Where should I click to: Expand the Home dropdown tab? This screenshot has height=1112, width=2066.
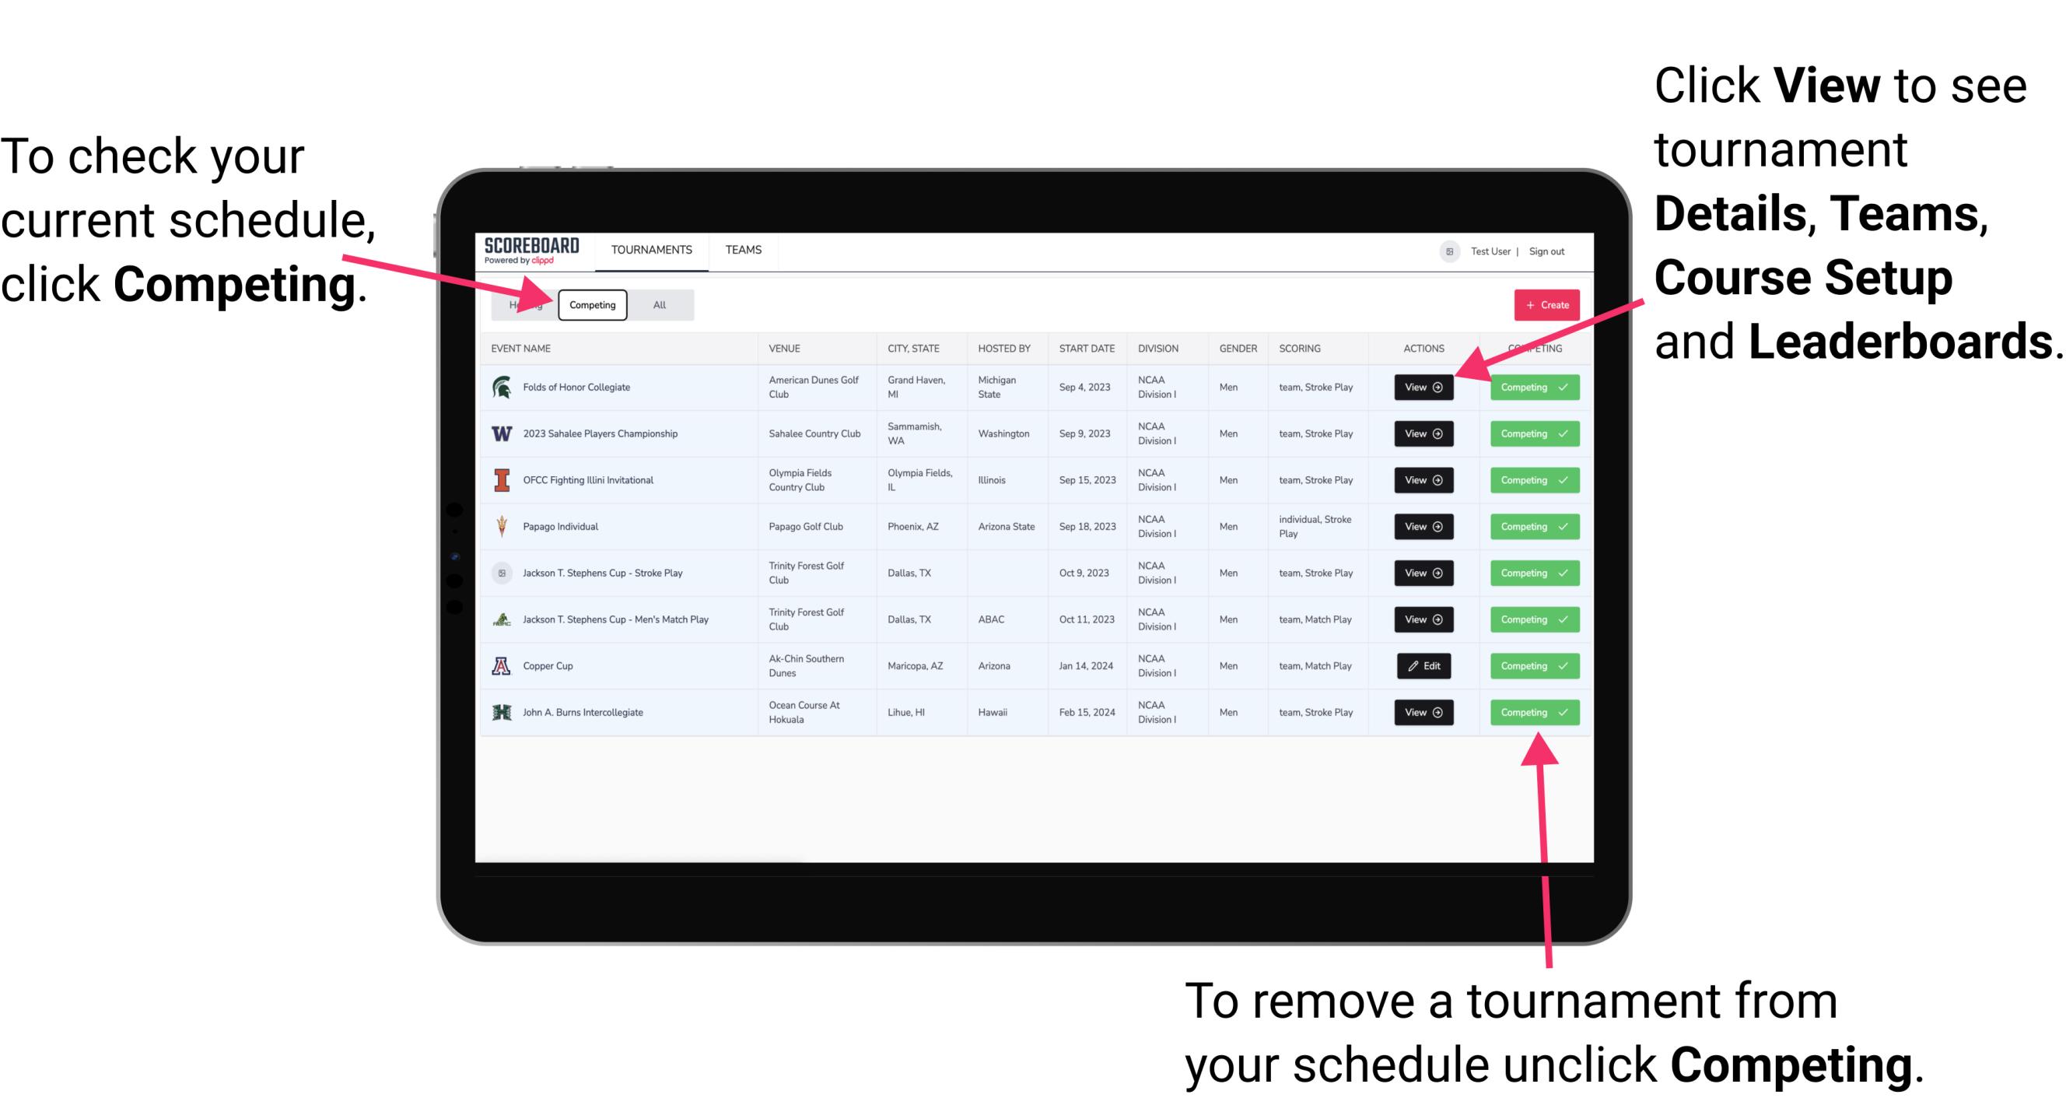click(525, 305)
